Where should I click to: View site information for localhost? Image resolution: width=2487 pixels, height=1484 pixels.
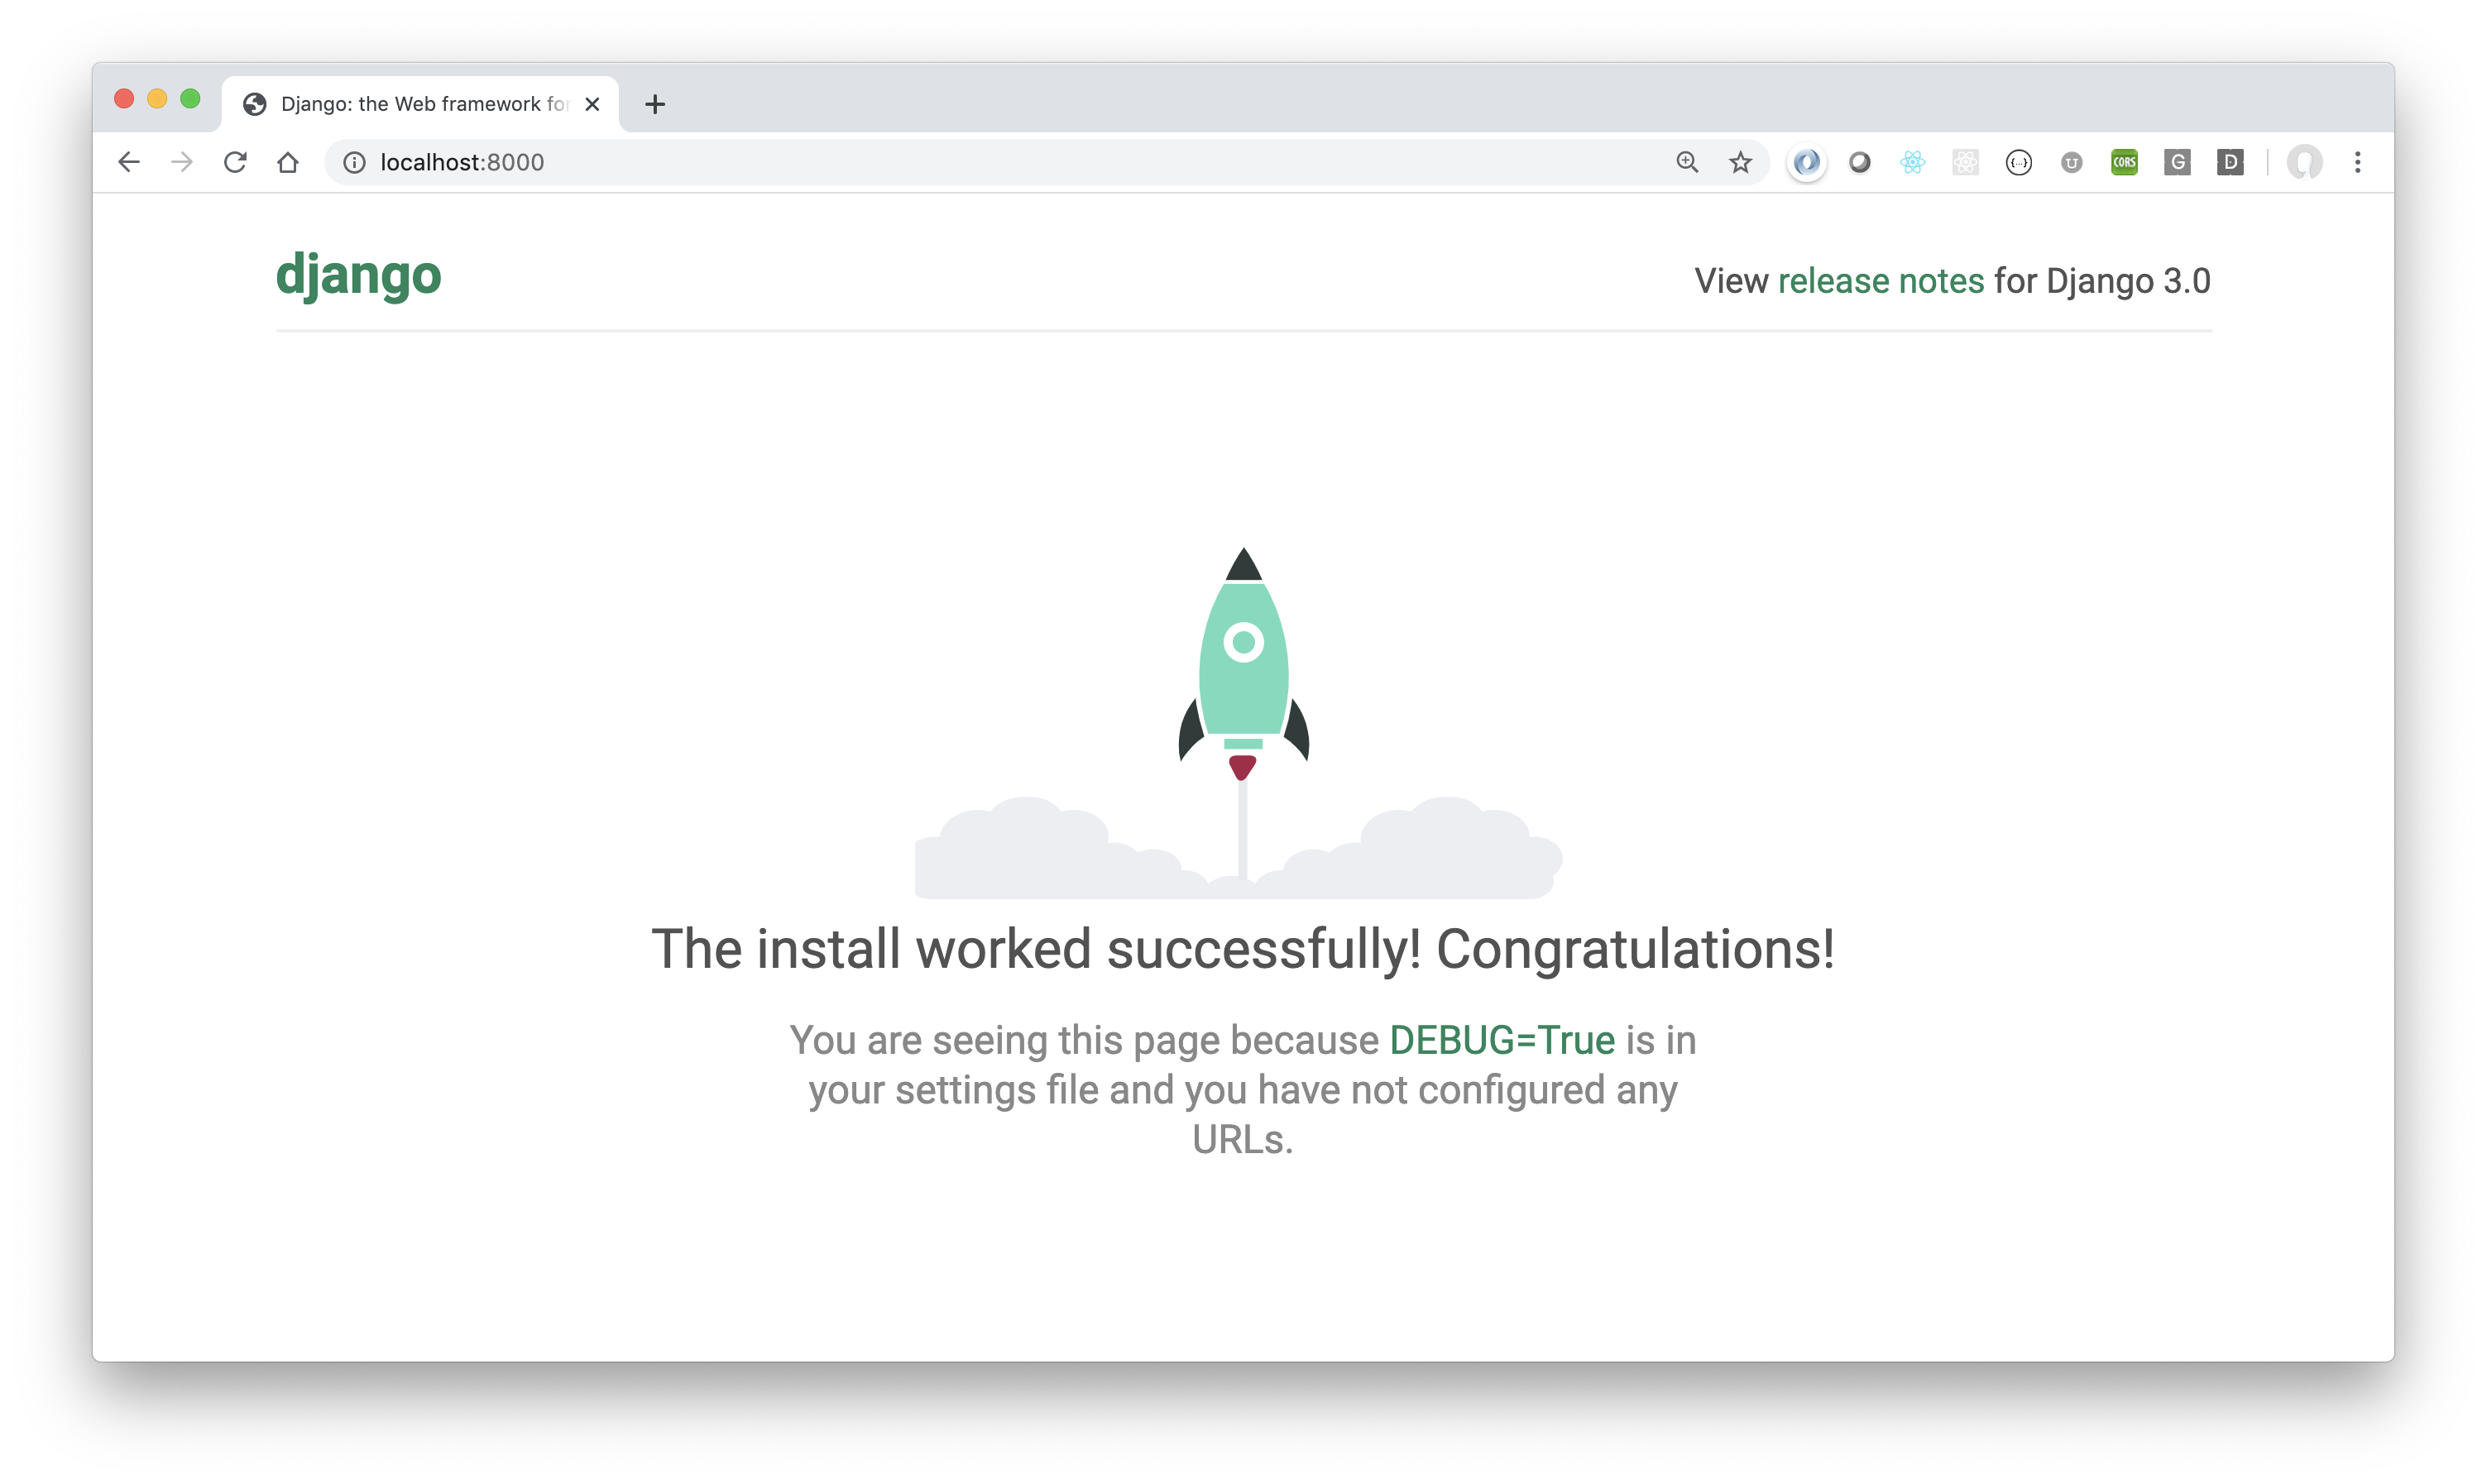pyautogui.click(x=354, y=162)
